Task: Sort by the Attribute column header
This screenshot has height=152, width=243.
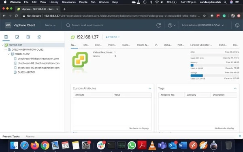Action: coord(93,95)
